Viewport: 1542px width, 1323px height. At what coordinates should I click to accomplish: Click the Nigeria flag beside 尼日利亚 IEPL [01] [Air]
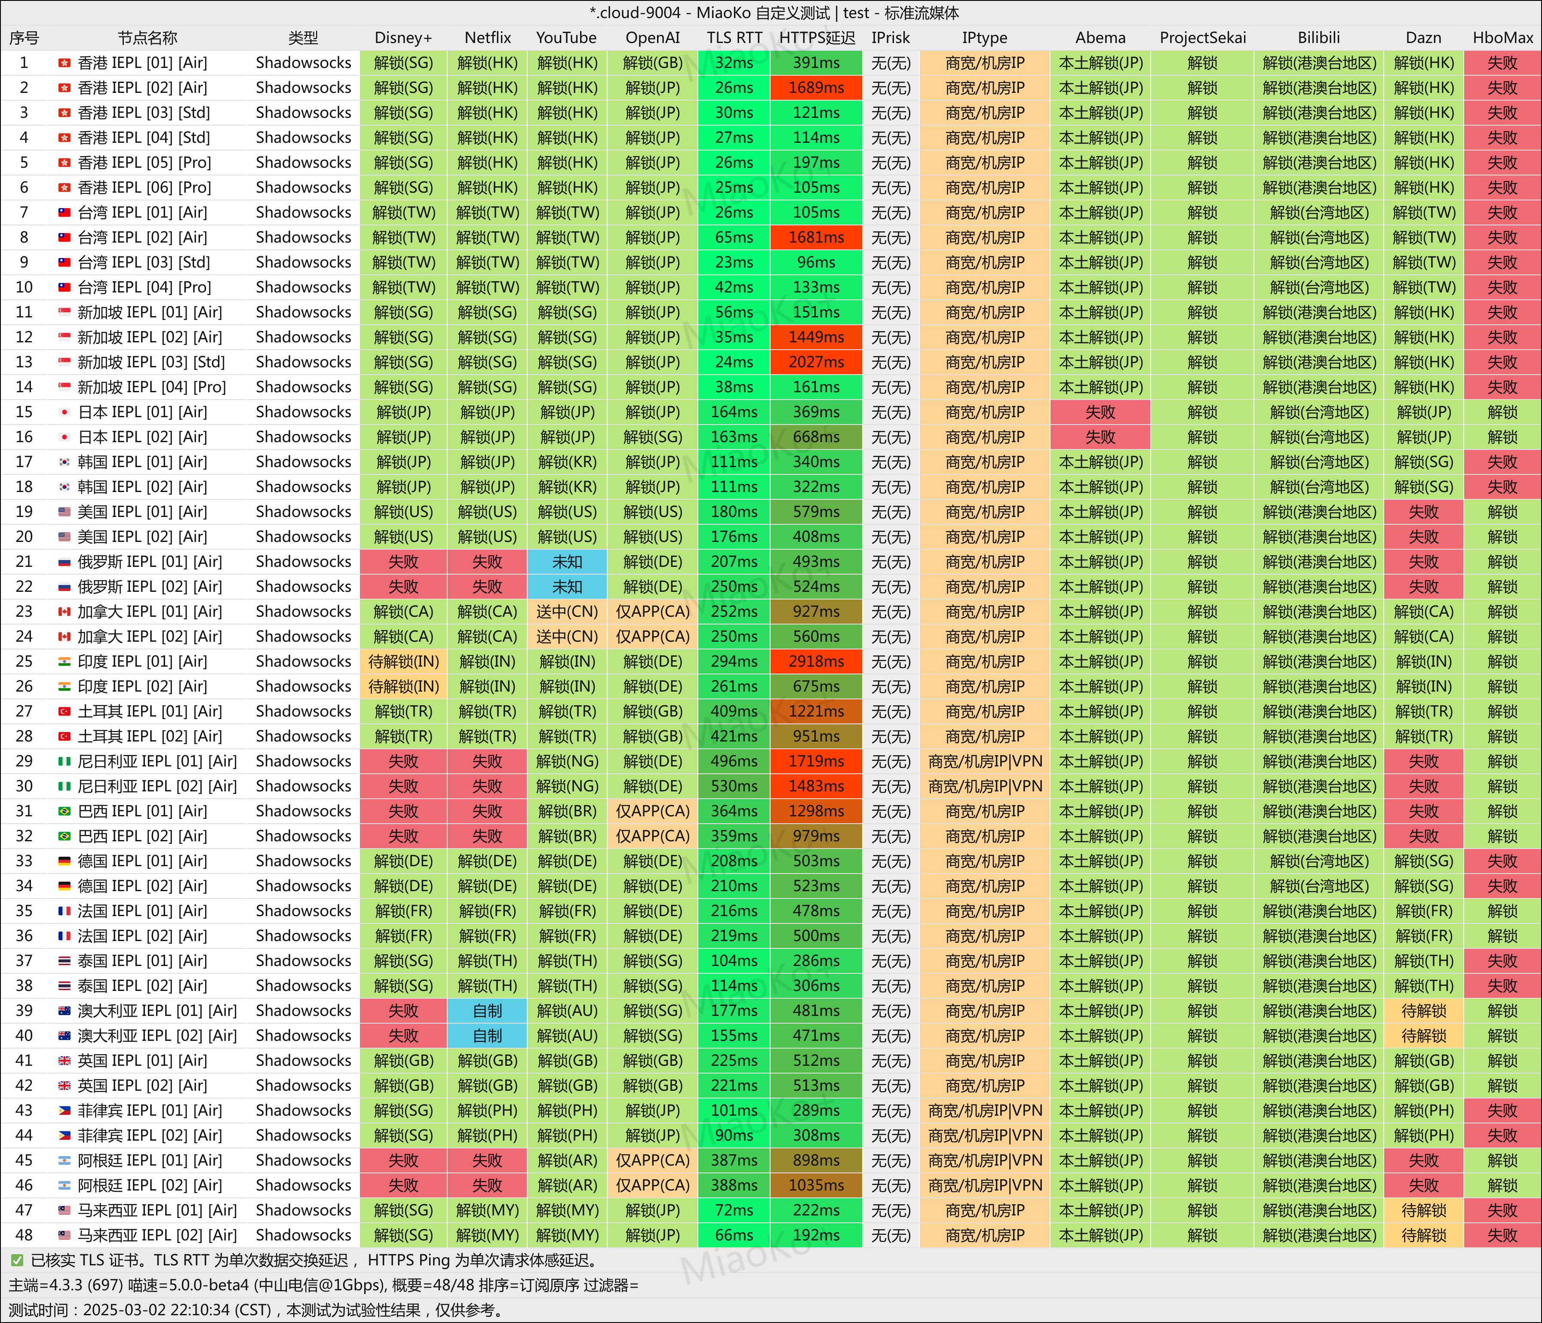[65, 762]
